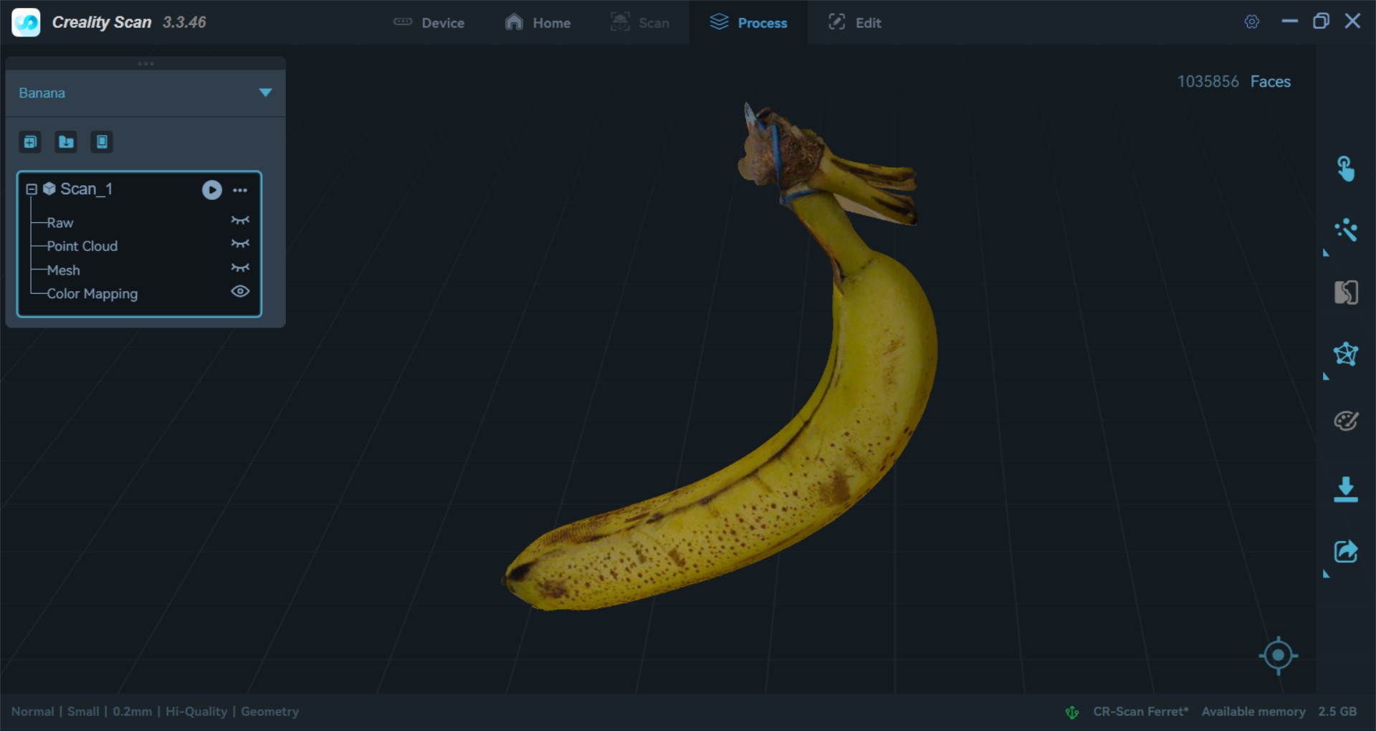The image size is (1376, 731).
Task: Open the Banana project dropdown
Action: [x=145, y=92]
